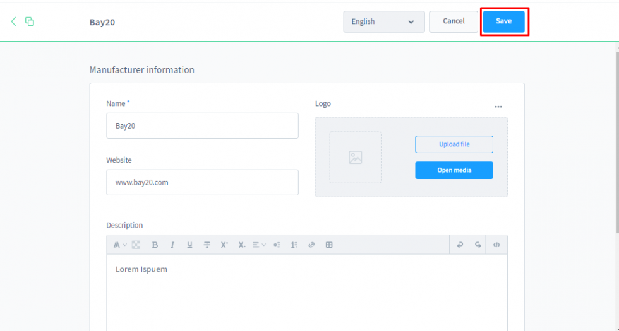Apply subscript formatting
619x331 pixels.
[x=241, y=245]
